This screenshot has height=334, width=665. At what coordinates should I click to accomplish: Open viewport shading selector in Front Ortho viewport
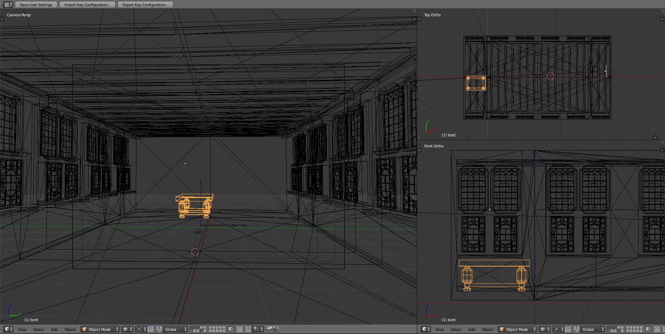[x=544, y=329]
